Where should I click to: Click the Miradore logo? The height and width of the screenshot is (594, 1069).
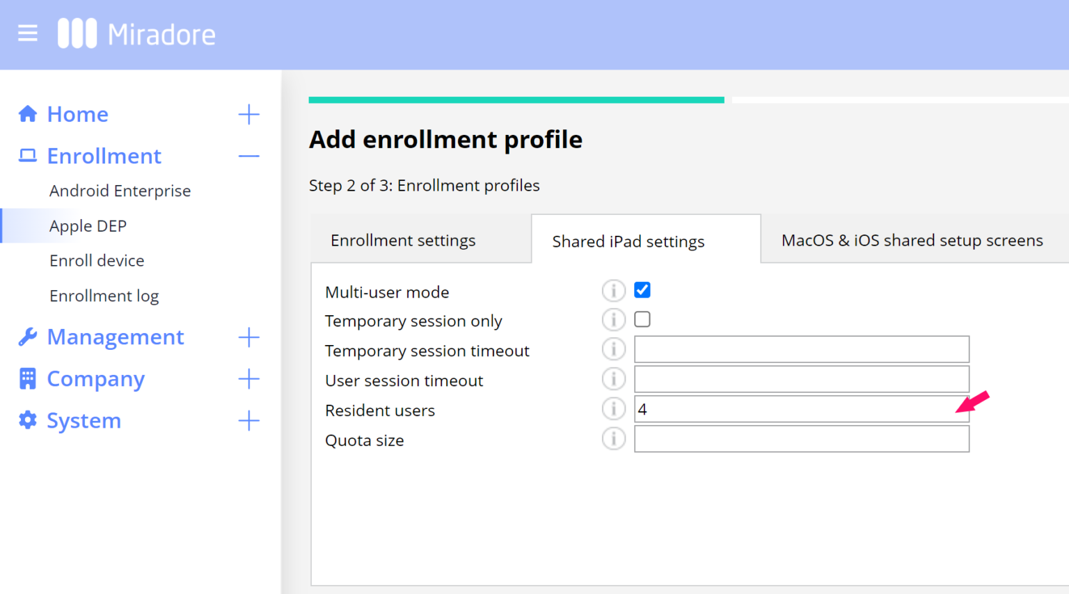click(x=136, y=33)
